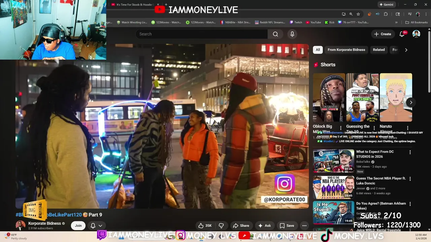Open Reddit NFL Streams bookmark

pos(270,23)
